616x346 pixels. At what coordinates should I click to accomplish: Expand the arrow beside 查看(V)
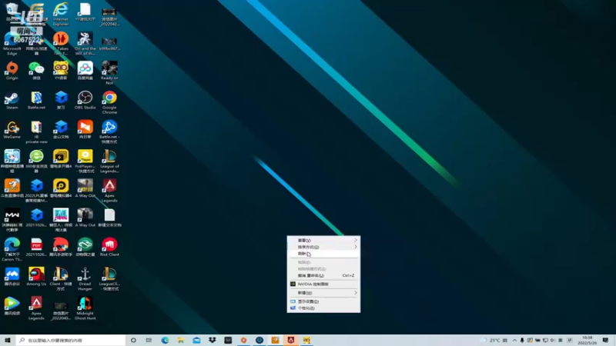356,240
